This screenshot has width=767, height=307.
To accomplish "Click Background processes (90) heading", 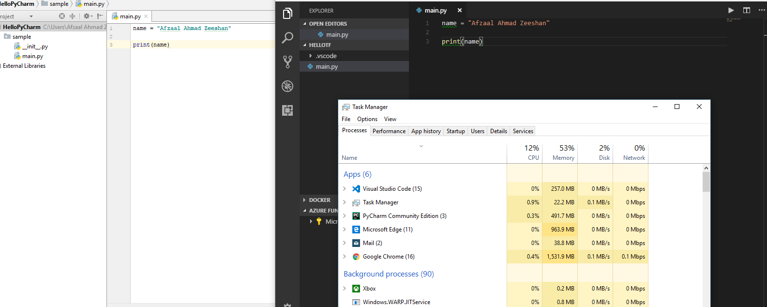I will tap(389, 274).
